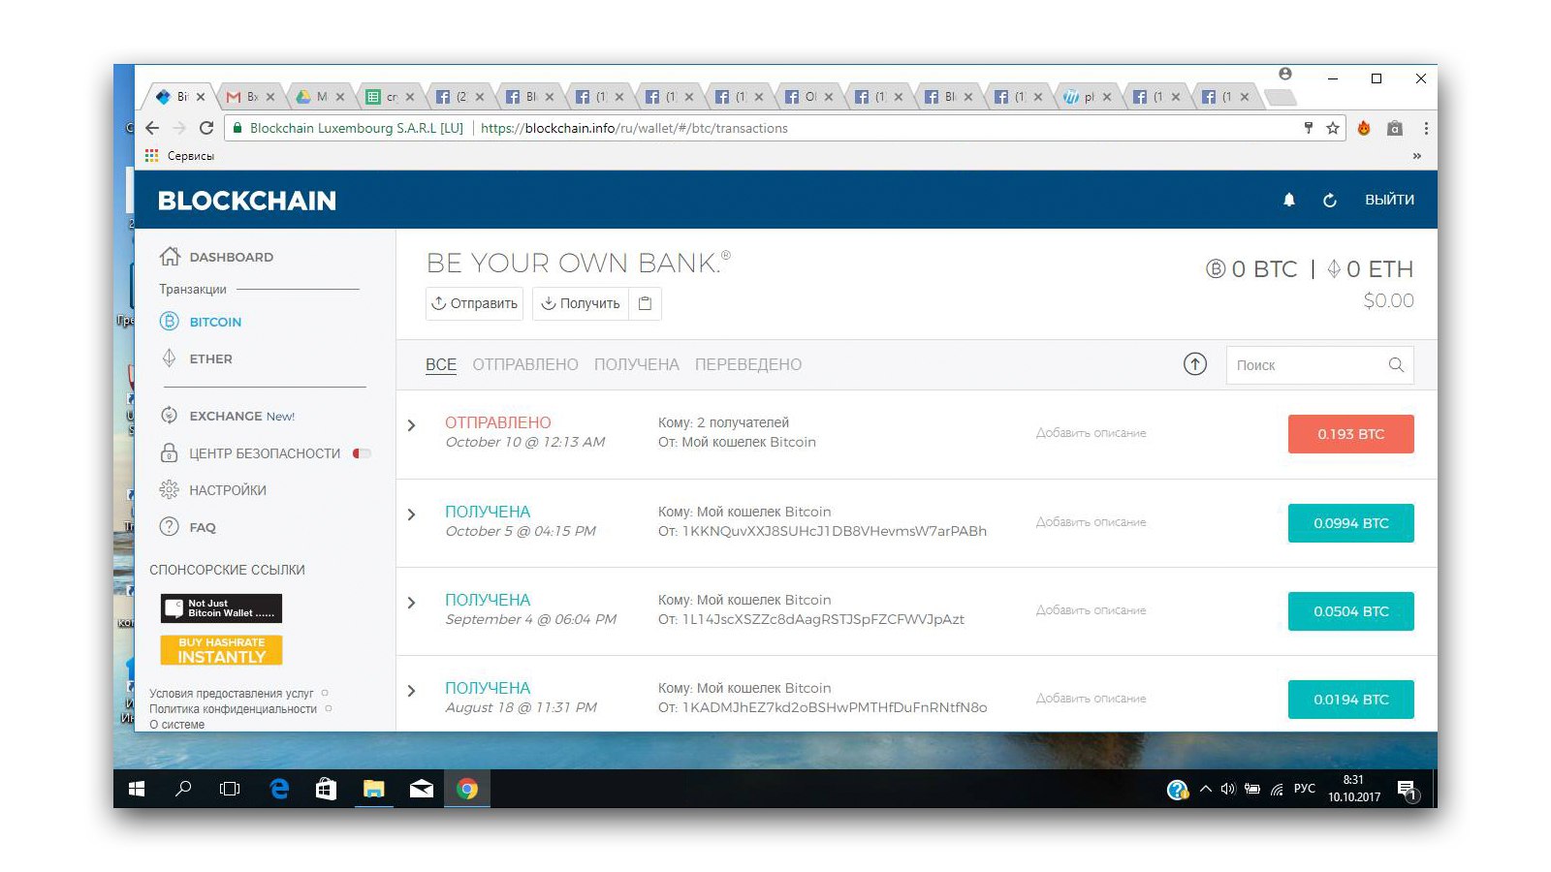Viewport: 1551px width, 872px height.
Task: Click the circular up-arrow export icon
Action: click(1195, 364)
